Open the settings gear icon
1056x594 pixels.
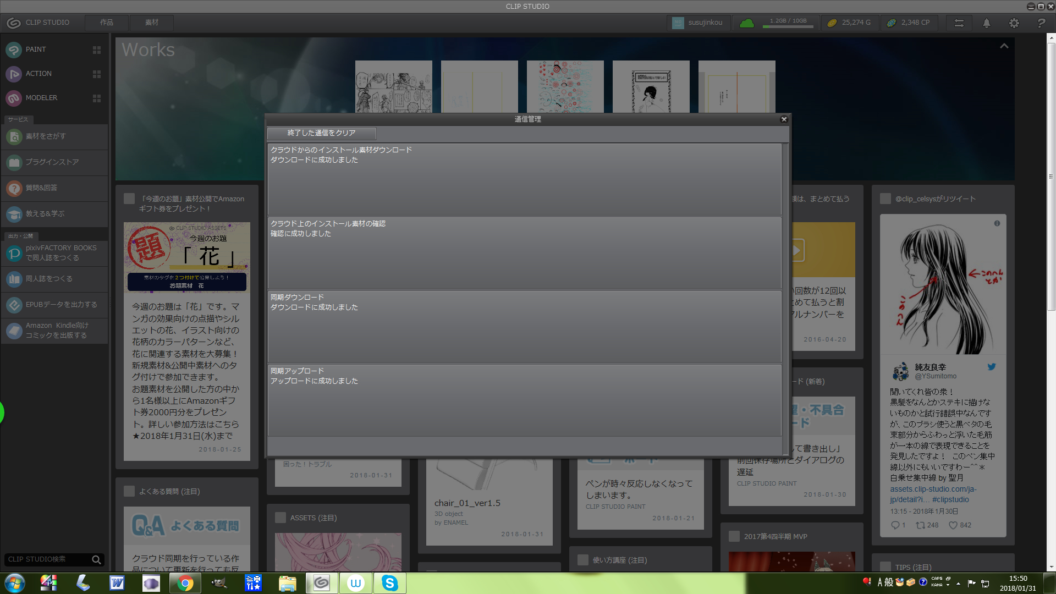click(1014, 23)
